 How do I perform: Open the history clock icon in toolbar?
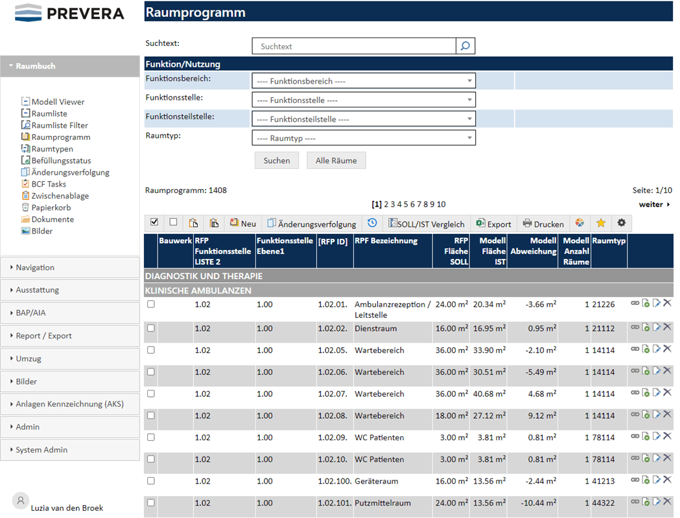tap(372, 223)
